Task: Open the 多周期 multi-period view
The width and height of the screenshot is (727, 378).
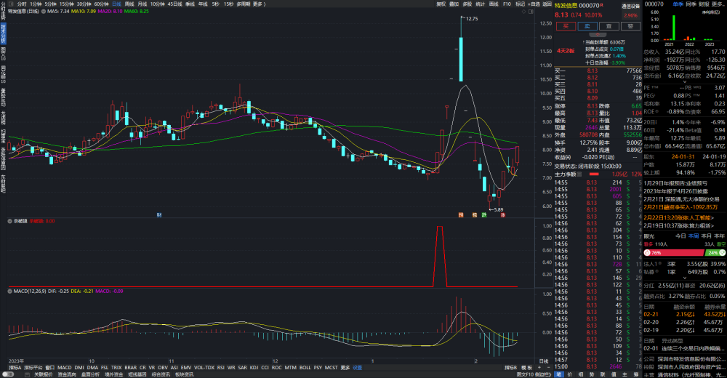Action: [x=243, y=4]
